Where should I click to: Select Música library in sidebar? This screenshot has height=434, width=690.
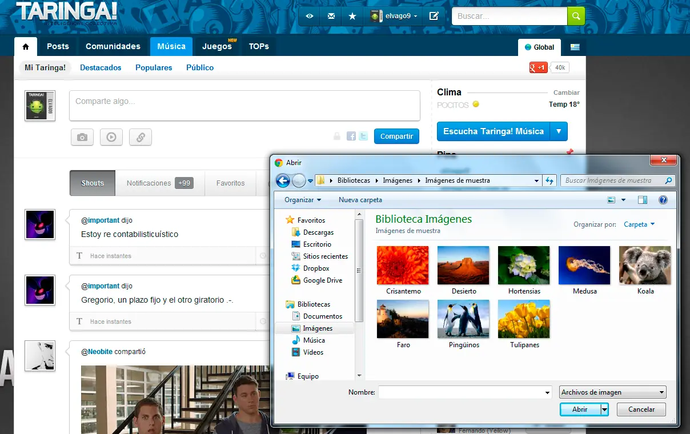pos(308,340)
